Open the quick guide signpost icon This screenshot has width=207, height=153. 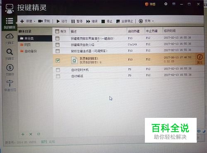pyautogui.click(x=10, y=83)
